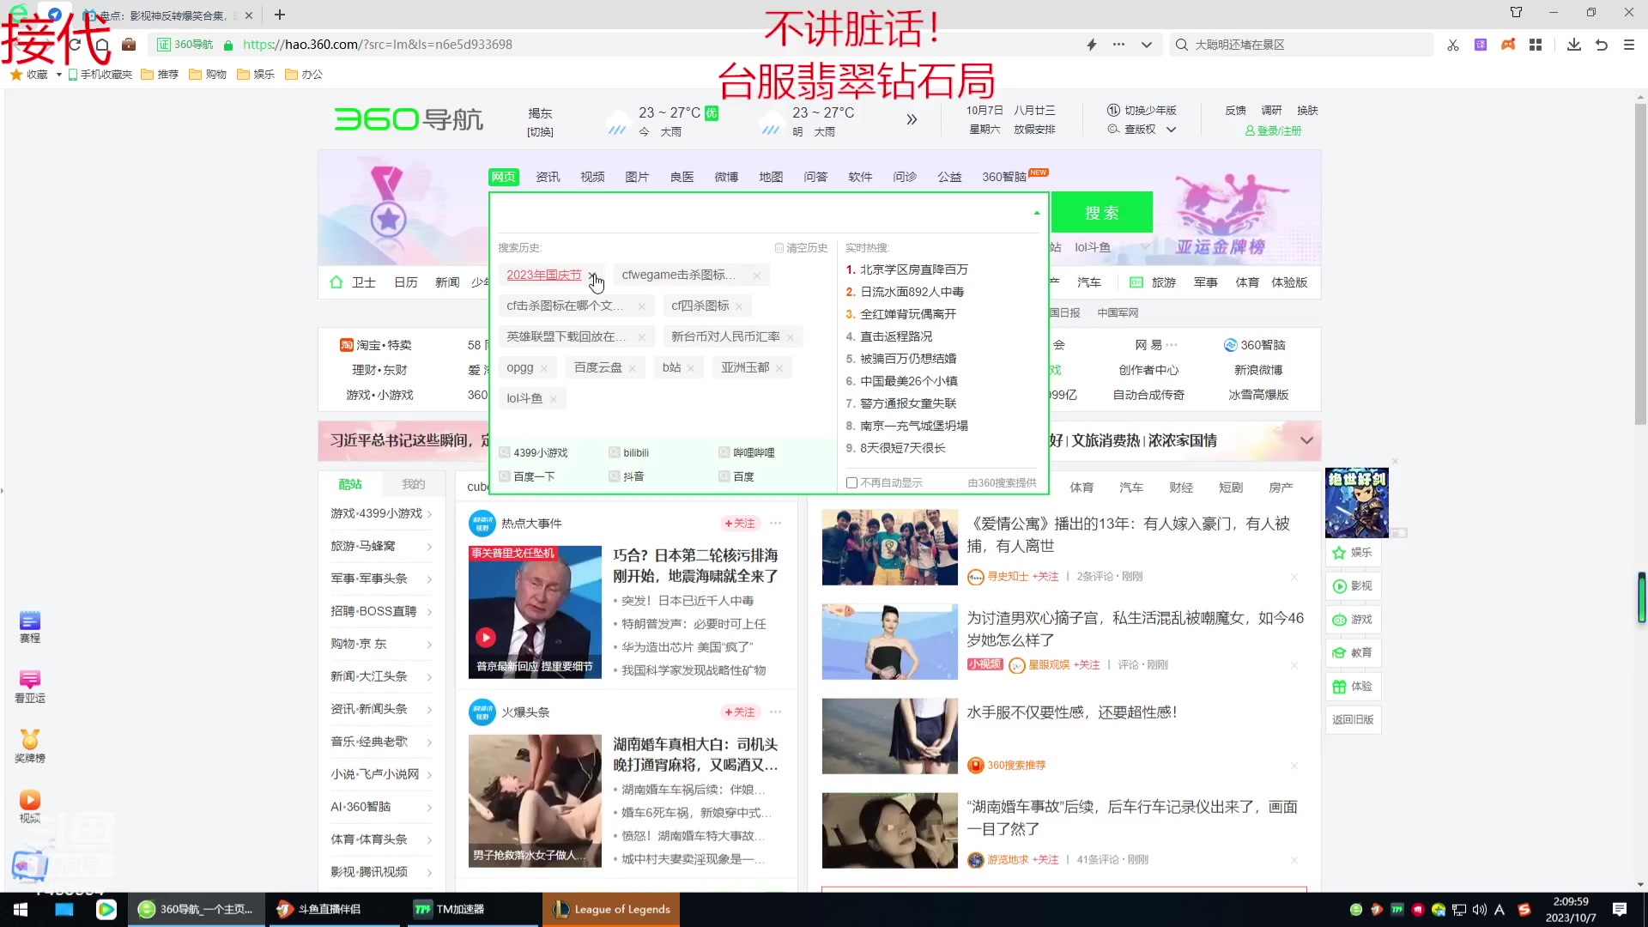This screenshot has width=1648, height=927.
Task: Expand the weather forecast with the double-arrow chevron
Action: 912,119
